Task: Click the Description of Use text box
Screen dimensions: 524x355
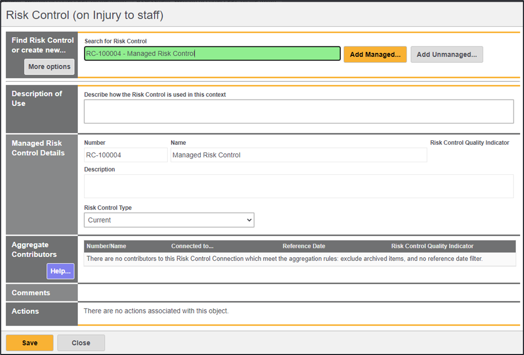Action: [x=298, y=111]
